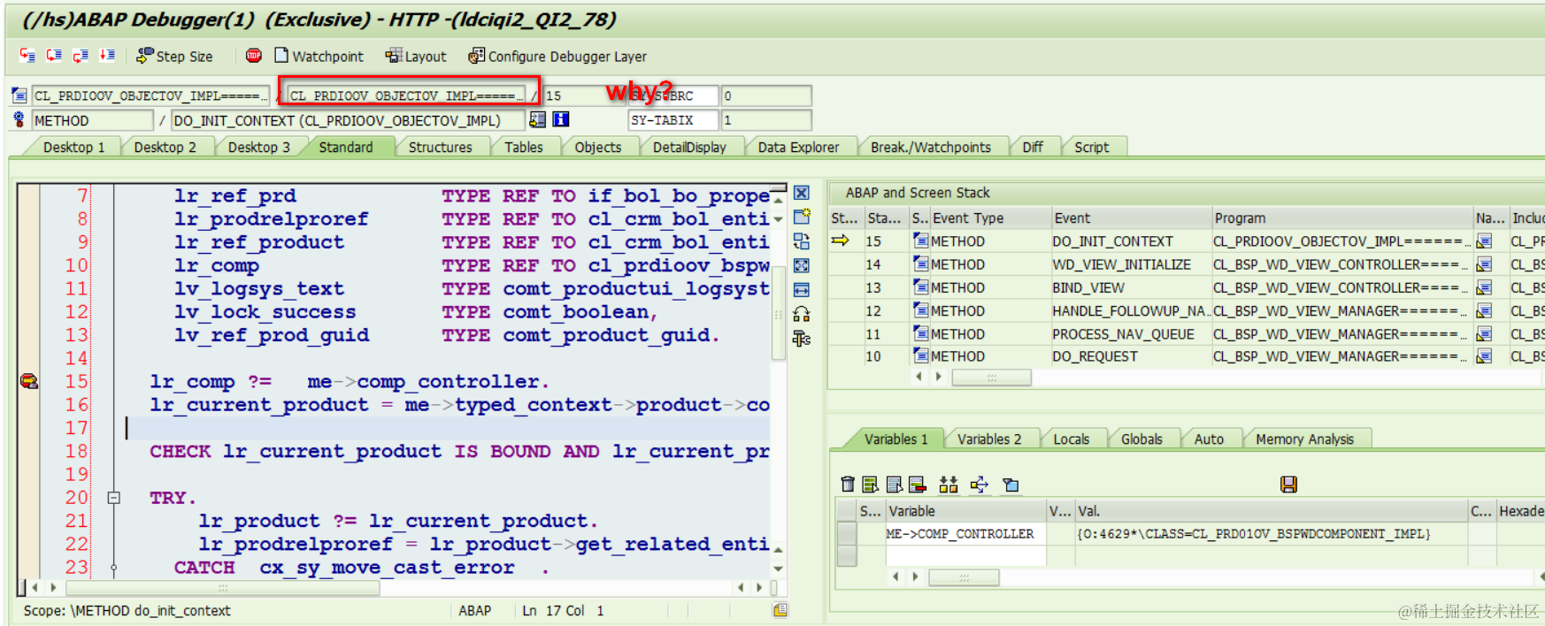Select stack row 10 DO_REQUEST
Screen dimensions: 1545x626
tap(1186, 356)
